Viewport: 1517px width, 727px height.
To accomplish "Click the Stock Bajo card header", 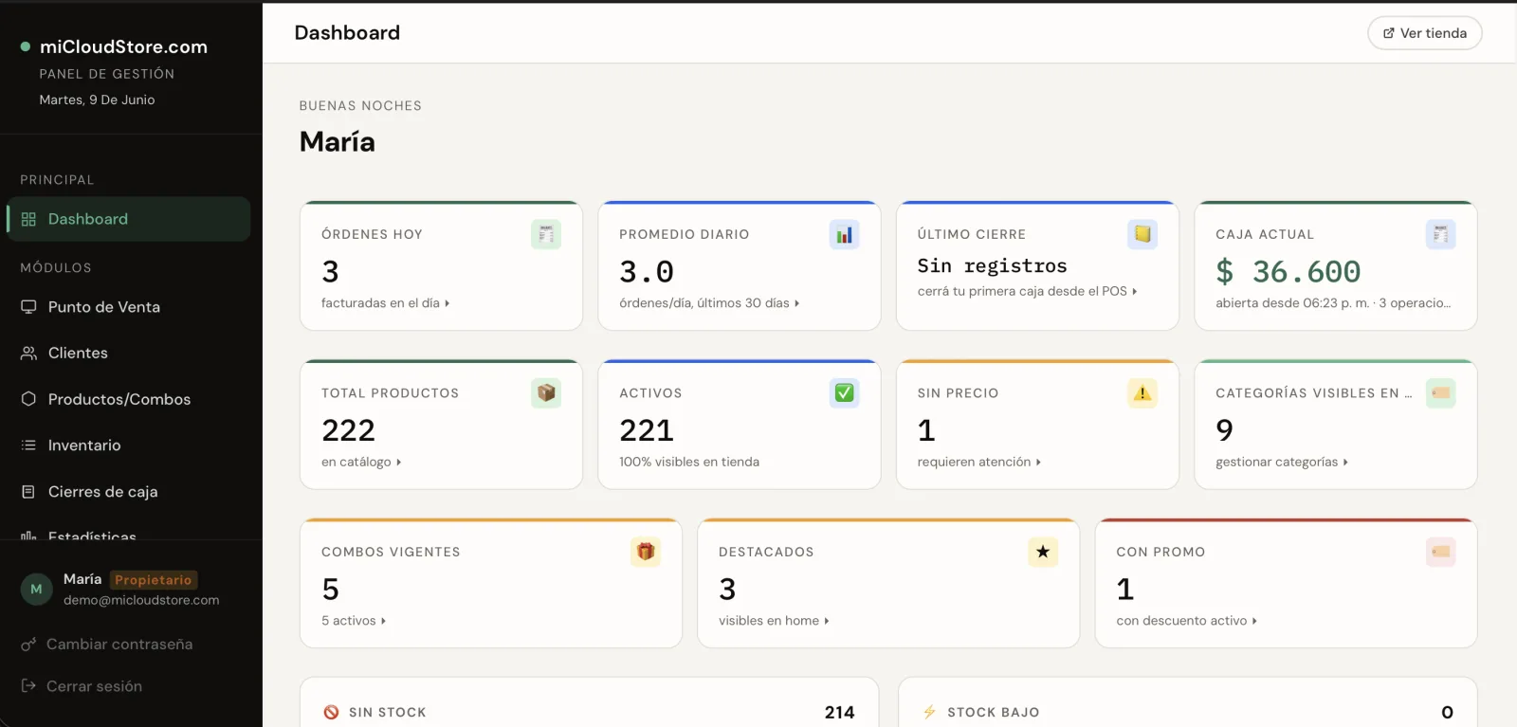I will click(x=1187, y=712).
